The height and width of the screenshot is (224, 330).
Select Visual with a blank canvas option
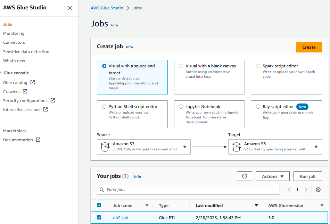click(x=181, y=66)
